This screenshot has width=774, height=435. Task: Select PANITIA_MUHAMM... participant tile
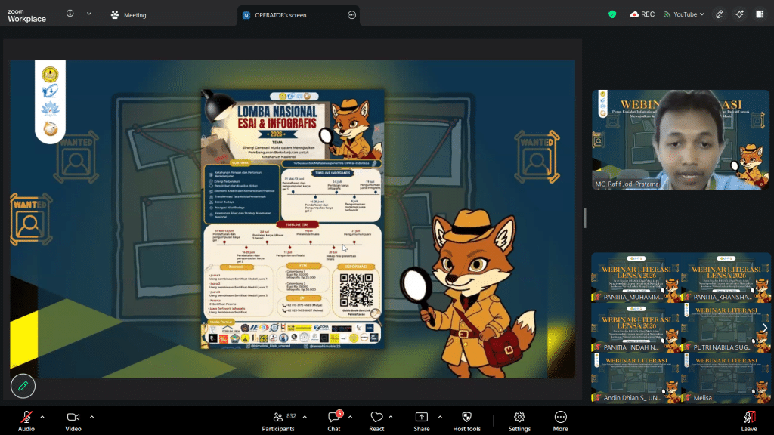tap(636, 278)
